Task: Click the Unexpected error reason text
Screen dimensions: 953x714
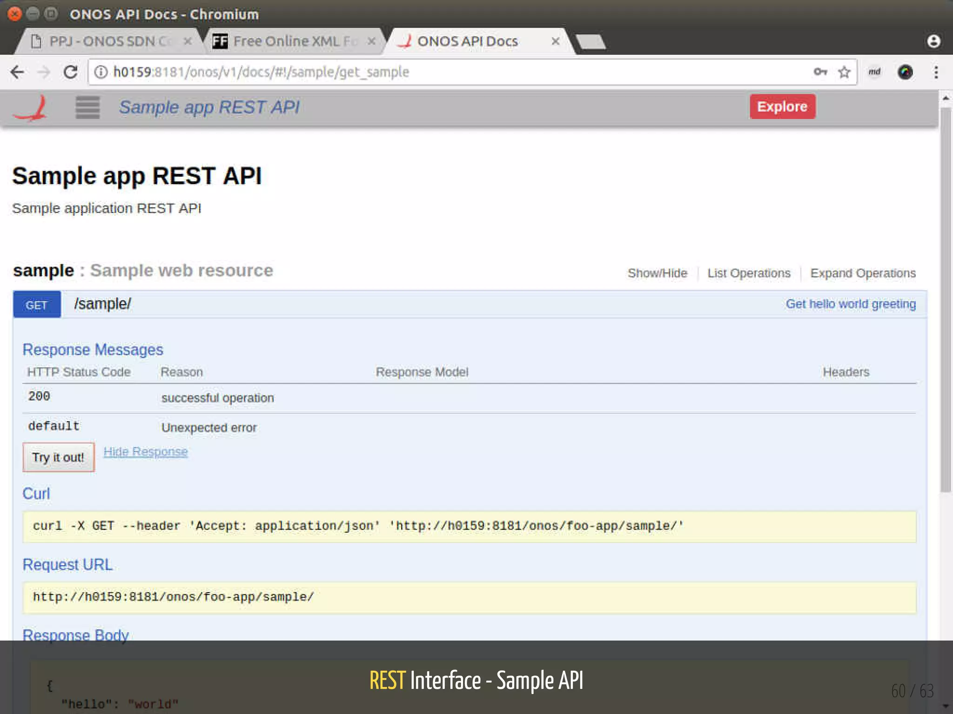Action: pyautogui.click(x=209, y=428)
